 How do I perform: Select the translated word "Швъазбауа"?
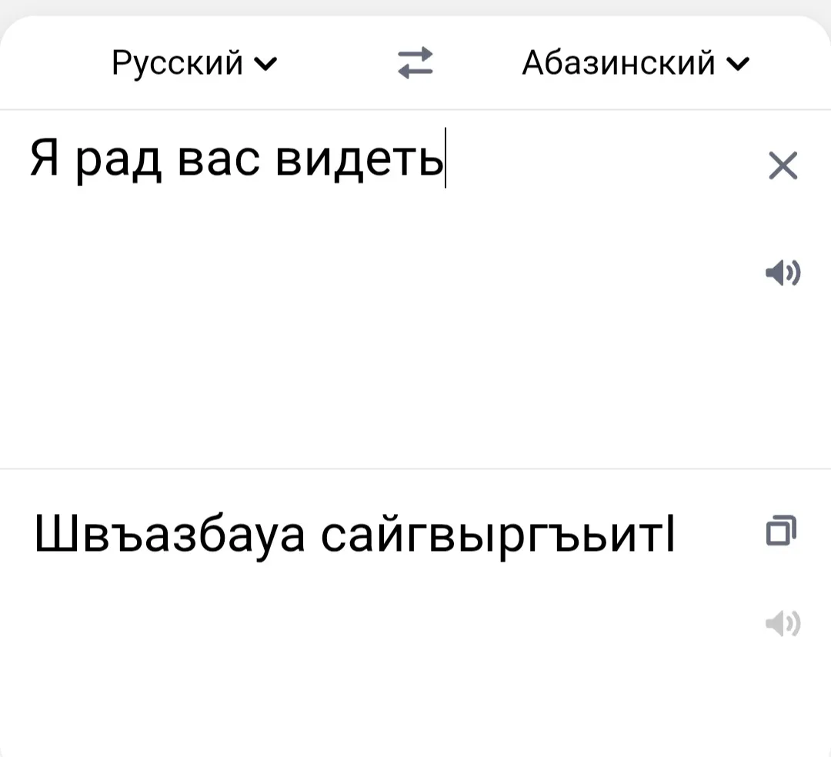pos(170,533)
